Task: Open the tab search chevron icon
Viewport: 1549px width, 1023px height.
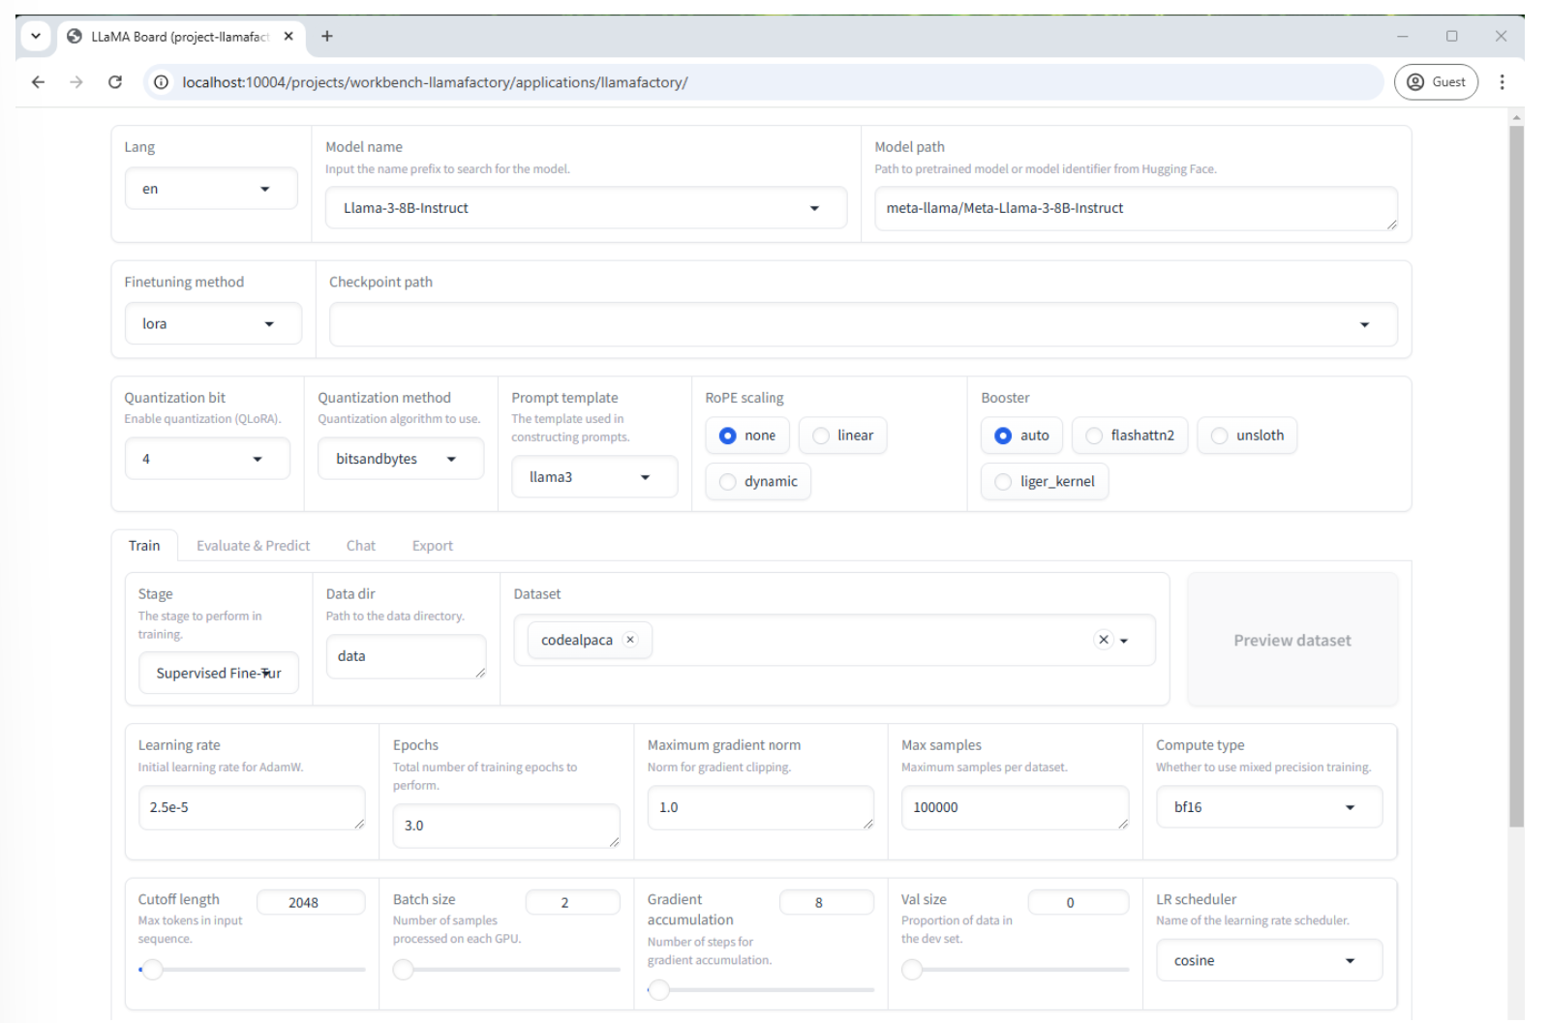Action: pos(36,37)
